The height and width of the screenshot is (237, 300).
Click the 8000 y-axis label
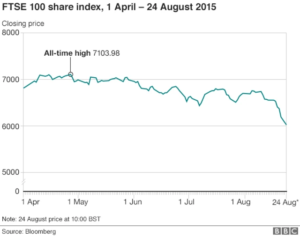(10, 33)
